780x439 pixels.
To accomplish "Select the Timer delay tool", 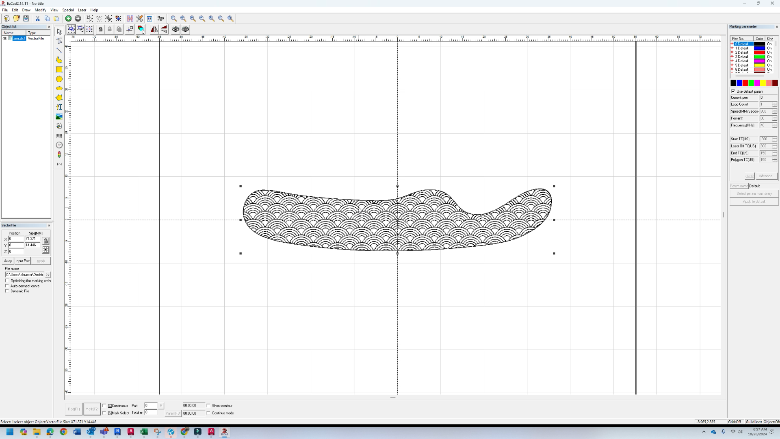I will tap(59, 145).
